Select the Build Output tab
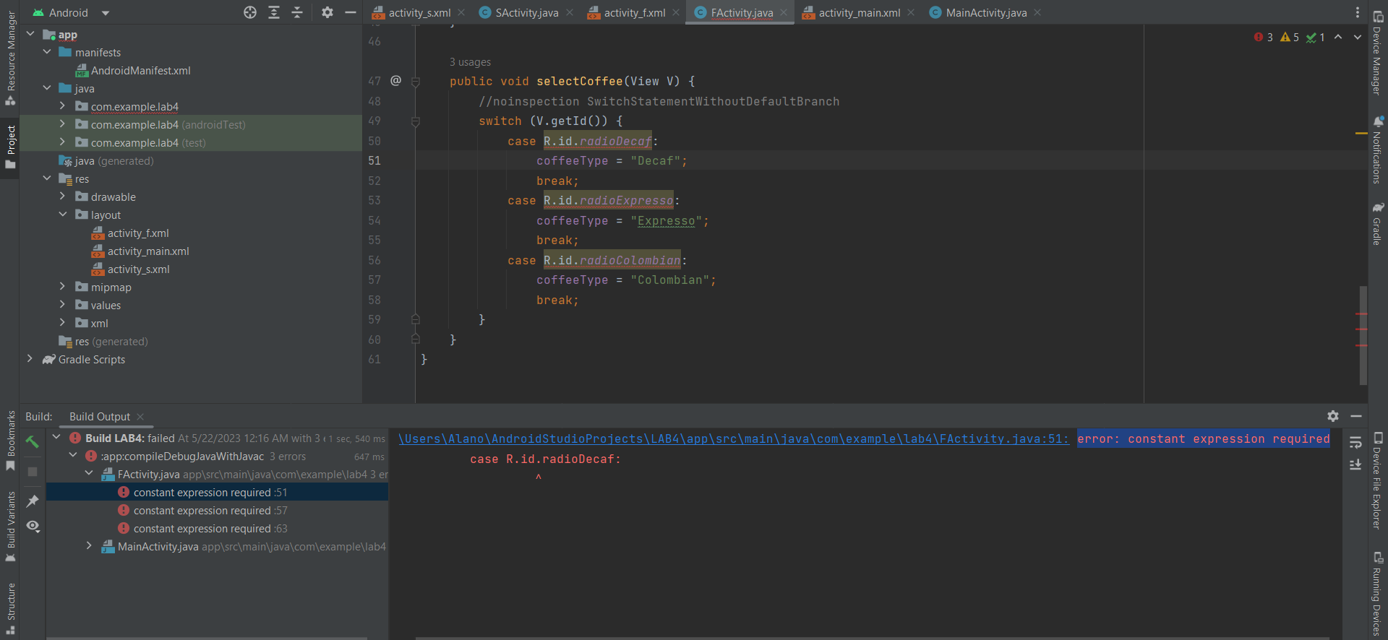This screenshot has height=640, width=1388. (x=100, y=417)
